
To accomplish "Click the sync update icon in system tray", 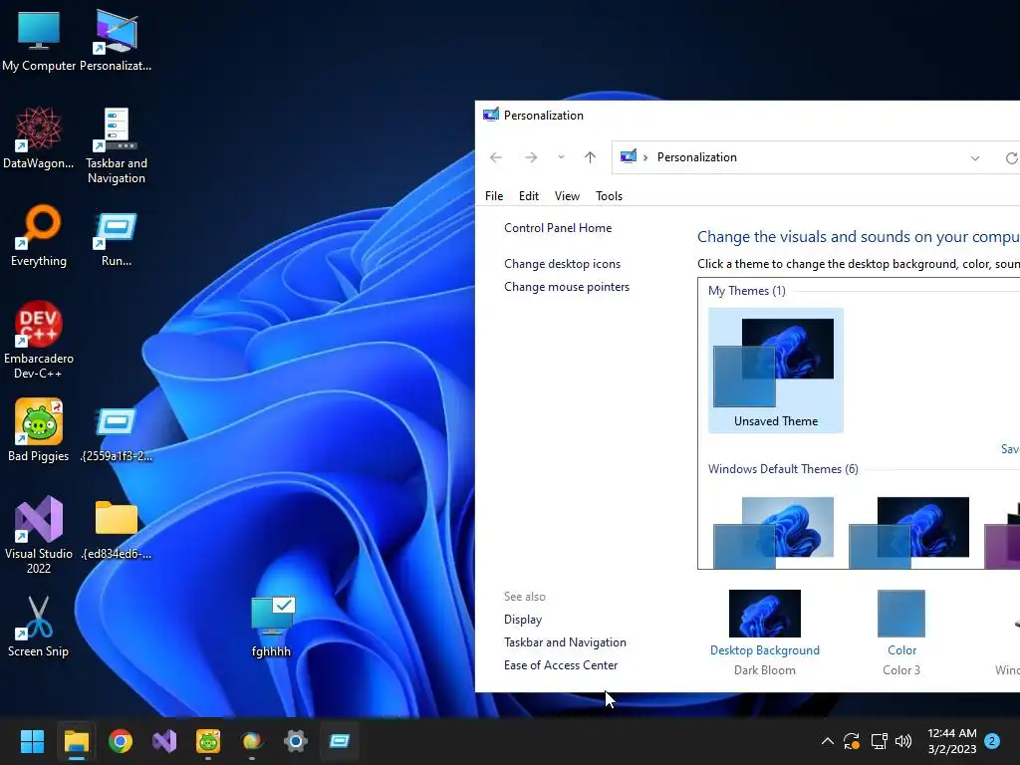I will 852,741.
